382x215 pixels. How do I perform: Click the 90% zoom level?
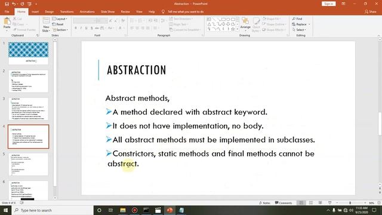click(371, 203)
